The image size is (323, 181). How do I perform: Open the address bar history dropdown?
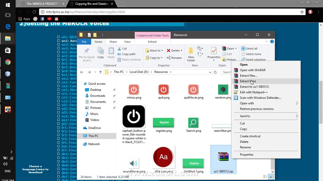(210, 72)
